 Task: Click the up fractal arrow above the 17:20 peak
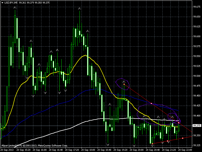click(x=80, y=9)
